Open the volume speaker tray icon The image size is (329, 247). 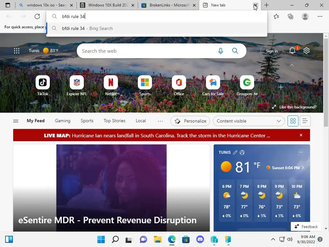tap(290, 239)
